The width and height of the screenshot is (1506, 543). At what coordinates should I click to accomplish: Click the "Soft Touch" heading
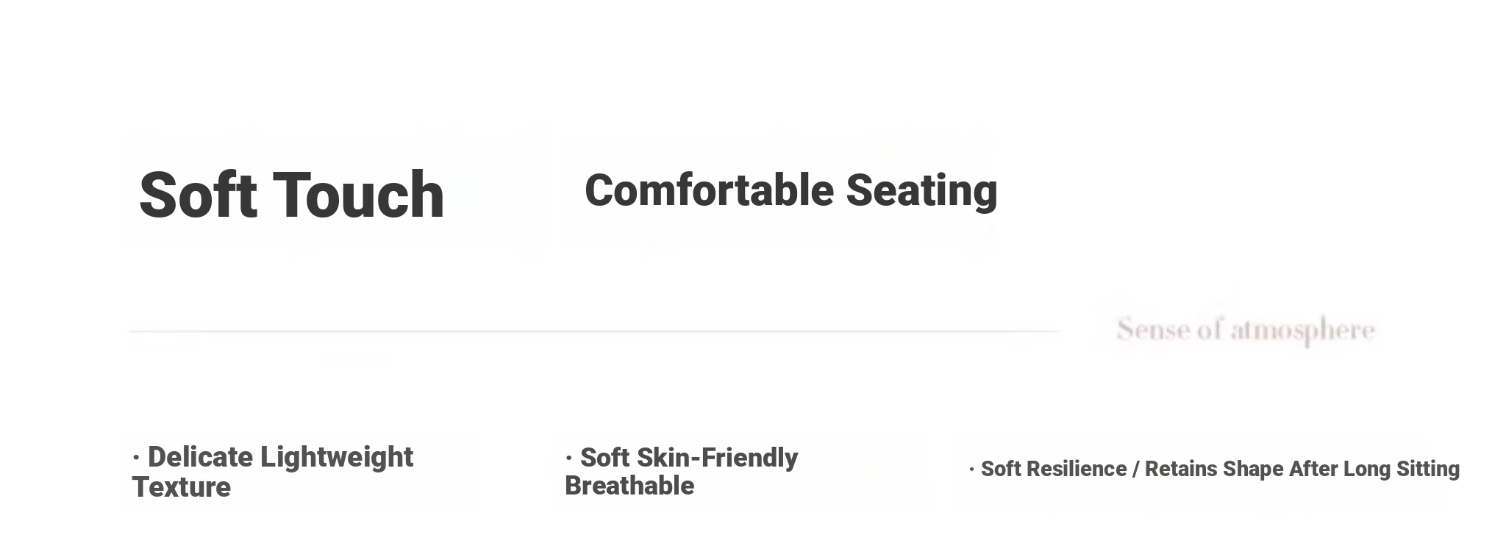pyautogui.click(x=291, y=195)
